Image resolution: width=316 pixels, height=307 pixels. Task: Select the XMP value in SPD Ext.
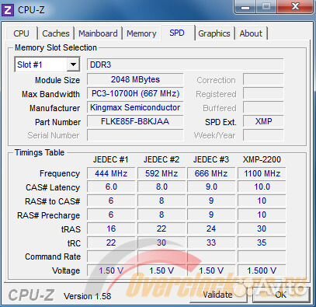tap(263, 121)
